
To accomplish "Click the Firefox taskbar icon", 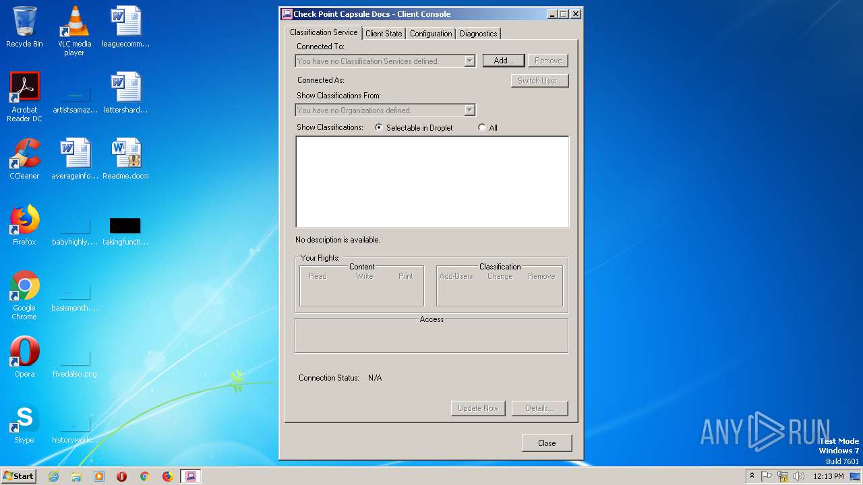I will click(x=167, y=476).
